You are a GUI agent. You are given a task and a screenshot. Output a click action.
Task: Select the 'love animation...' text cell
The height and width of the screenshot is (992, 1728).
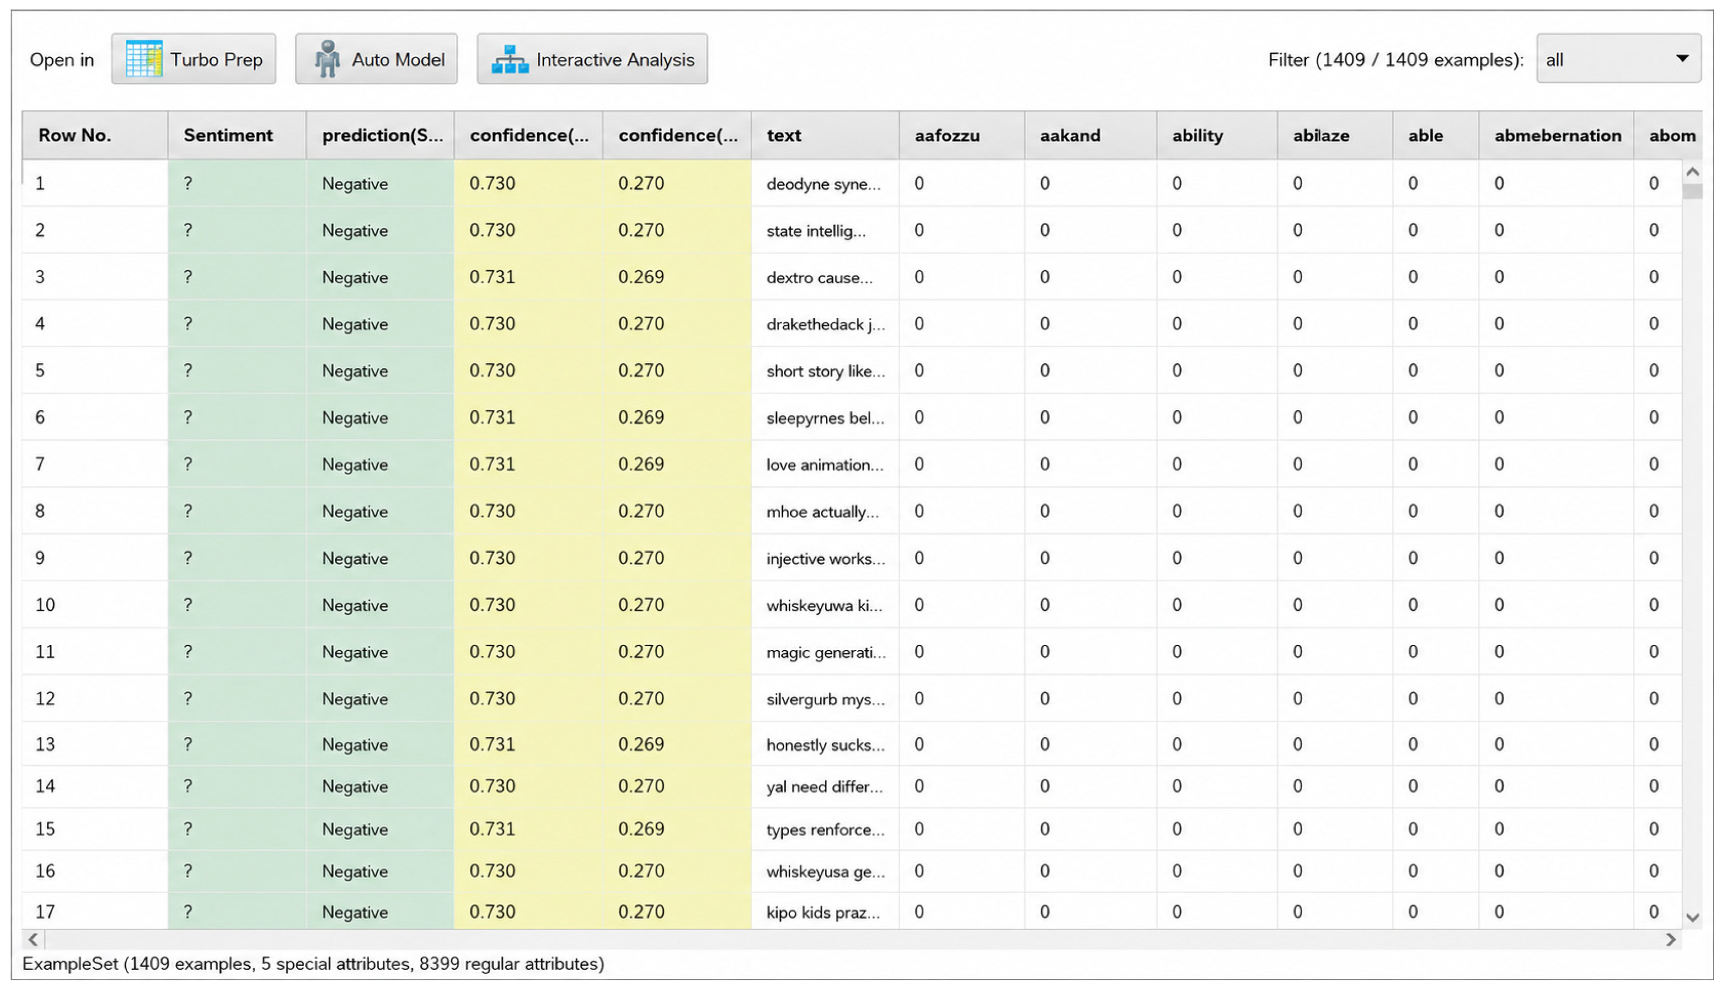point(825,464)
